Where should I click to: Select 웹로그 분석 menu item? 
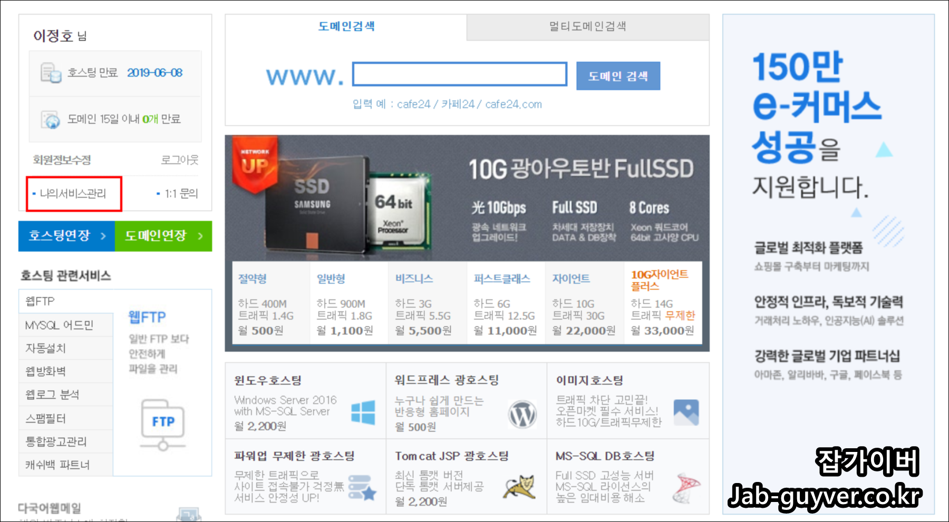(x=66, y=395)
